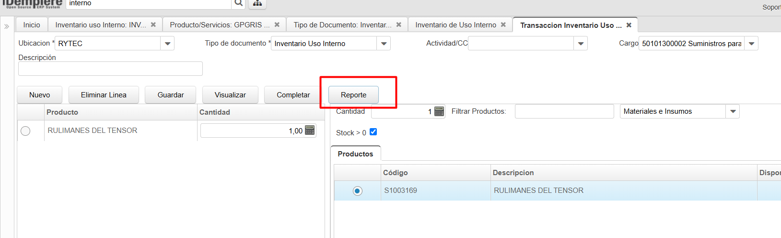Select the RULIMANES DEL TENSOR line radio button
Image resolution: width=781 pixels, height=238 pixels.
[x=25, y=131]
